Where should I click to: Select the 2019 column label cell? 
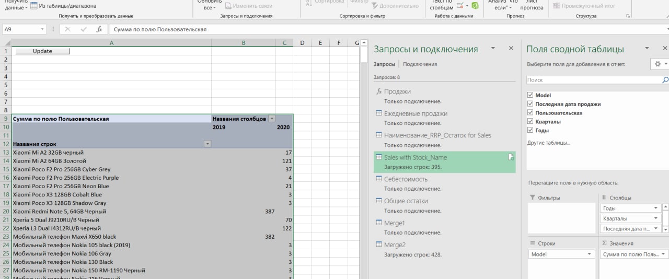[x=244, y=127]
